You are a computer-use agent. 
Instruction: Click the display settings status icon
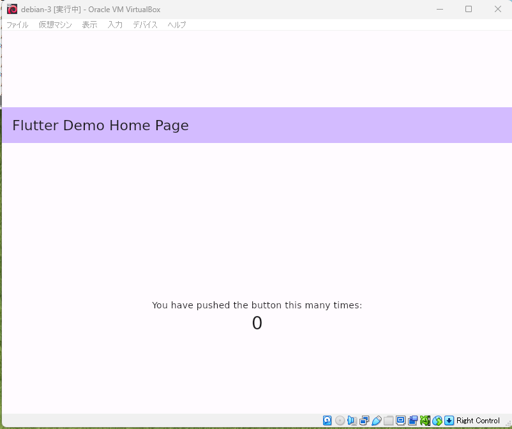click(x=400, y=420)
